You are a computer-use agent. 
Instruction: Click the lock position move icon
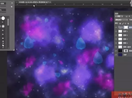pyautogui.click(x=126, y=23)
